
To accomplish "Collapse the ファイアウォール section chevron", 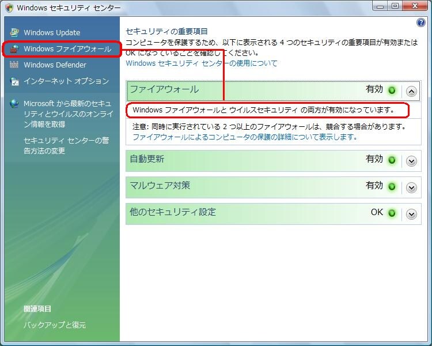I will point(411,91).
